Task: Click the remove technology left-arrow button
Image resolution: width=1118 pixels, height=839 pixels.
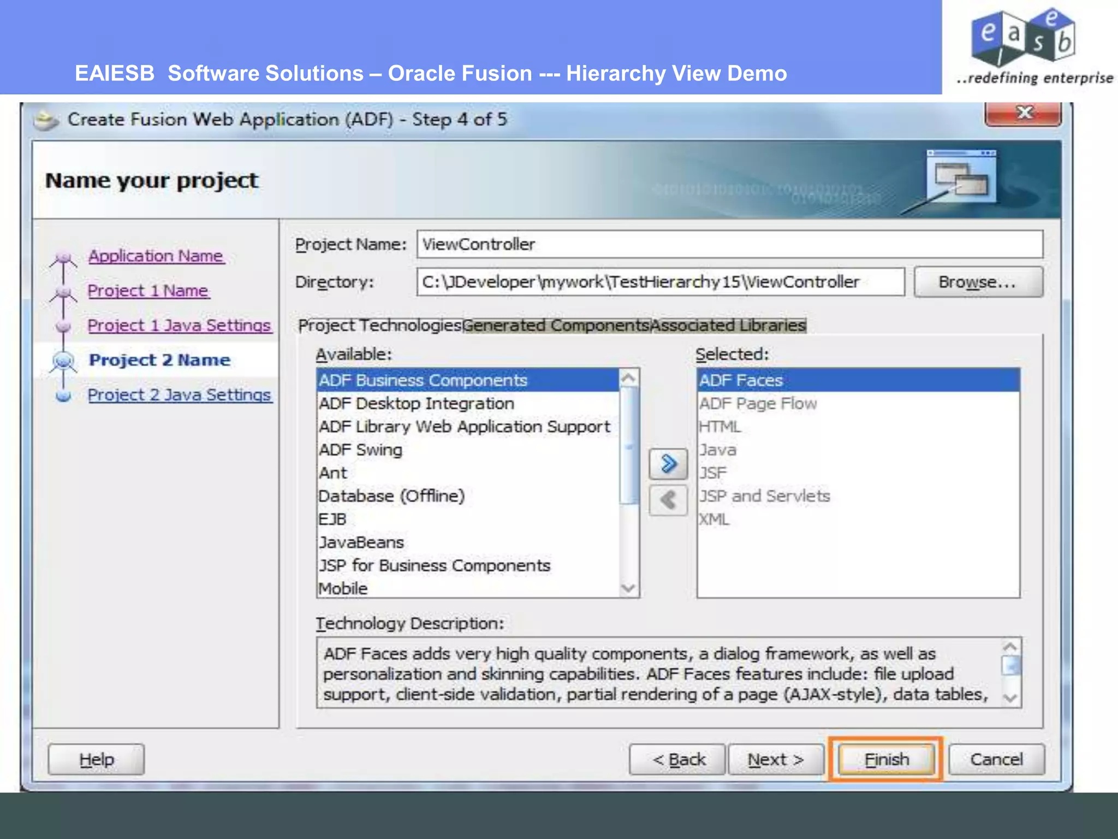Action: [x=668, y=500]
